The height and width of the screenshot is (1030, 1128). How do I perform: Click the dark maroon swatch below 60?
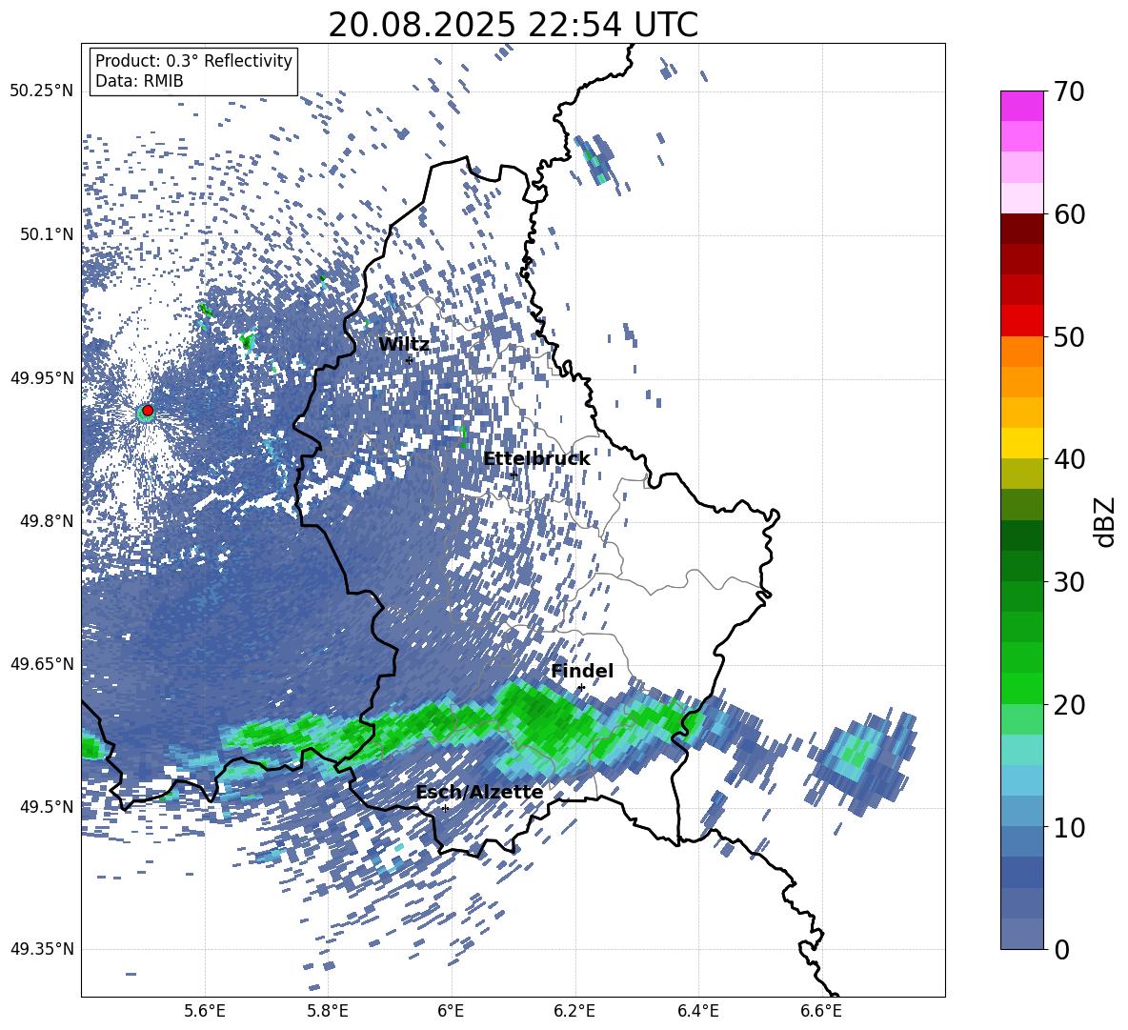(1022, 229)
